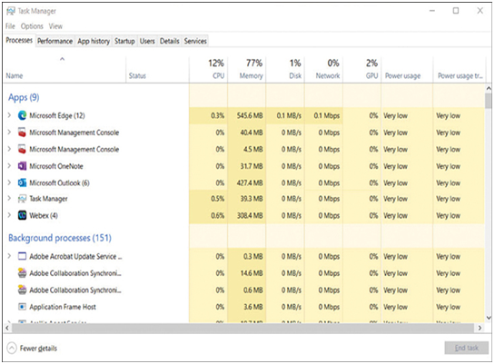
Task: Sort by the Memory column header
Action: pyautogui.click(x=247, y=69)
